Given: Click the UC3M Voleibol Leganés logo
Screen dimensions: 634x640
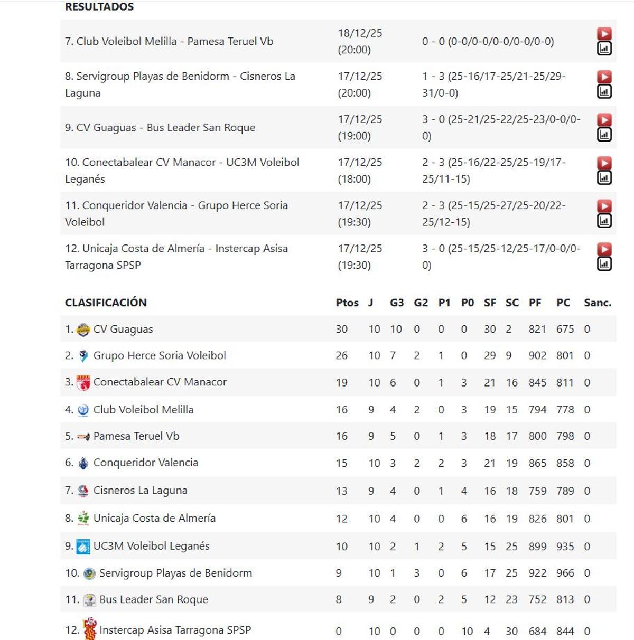Looking at the screenshot, I should point(83,545).
